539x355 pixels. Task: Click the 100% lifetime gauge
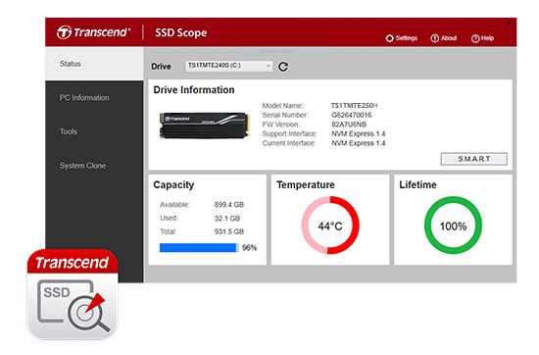[x=453, y=226]
